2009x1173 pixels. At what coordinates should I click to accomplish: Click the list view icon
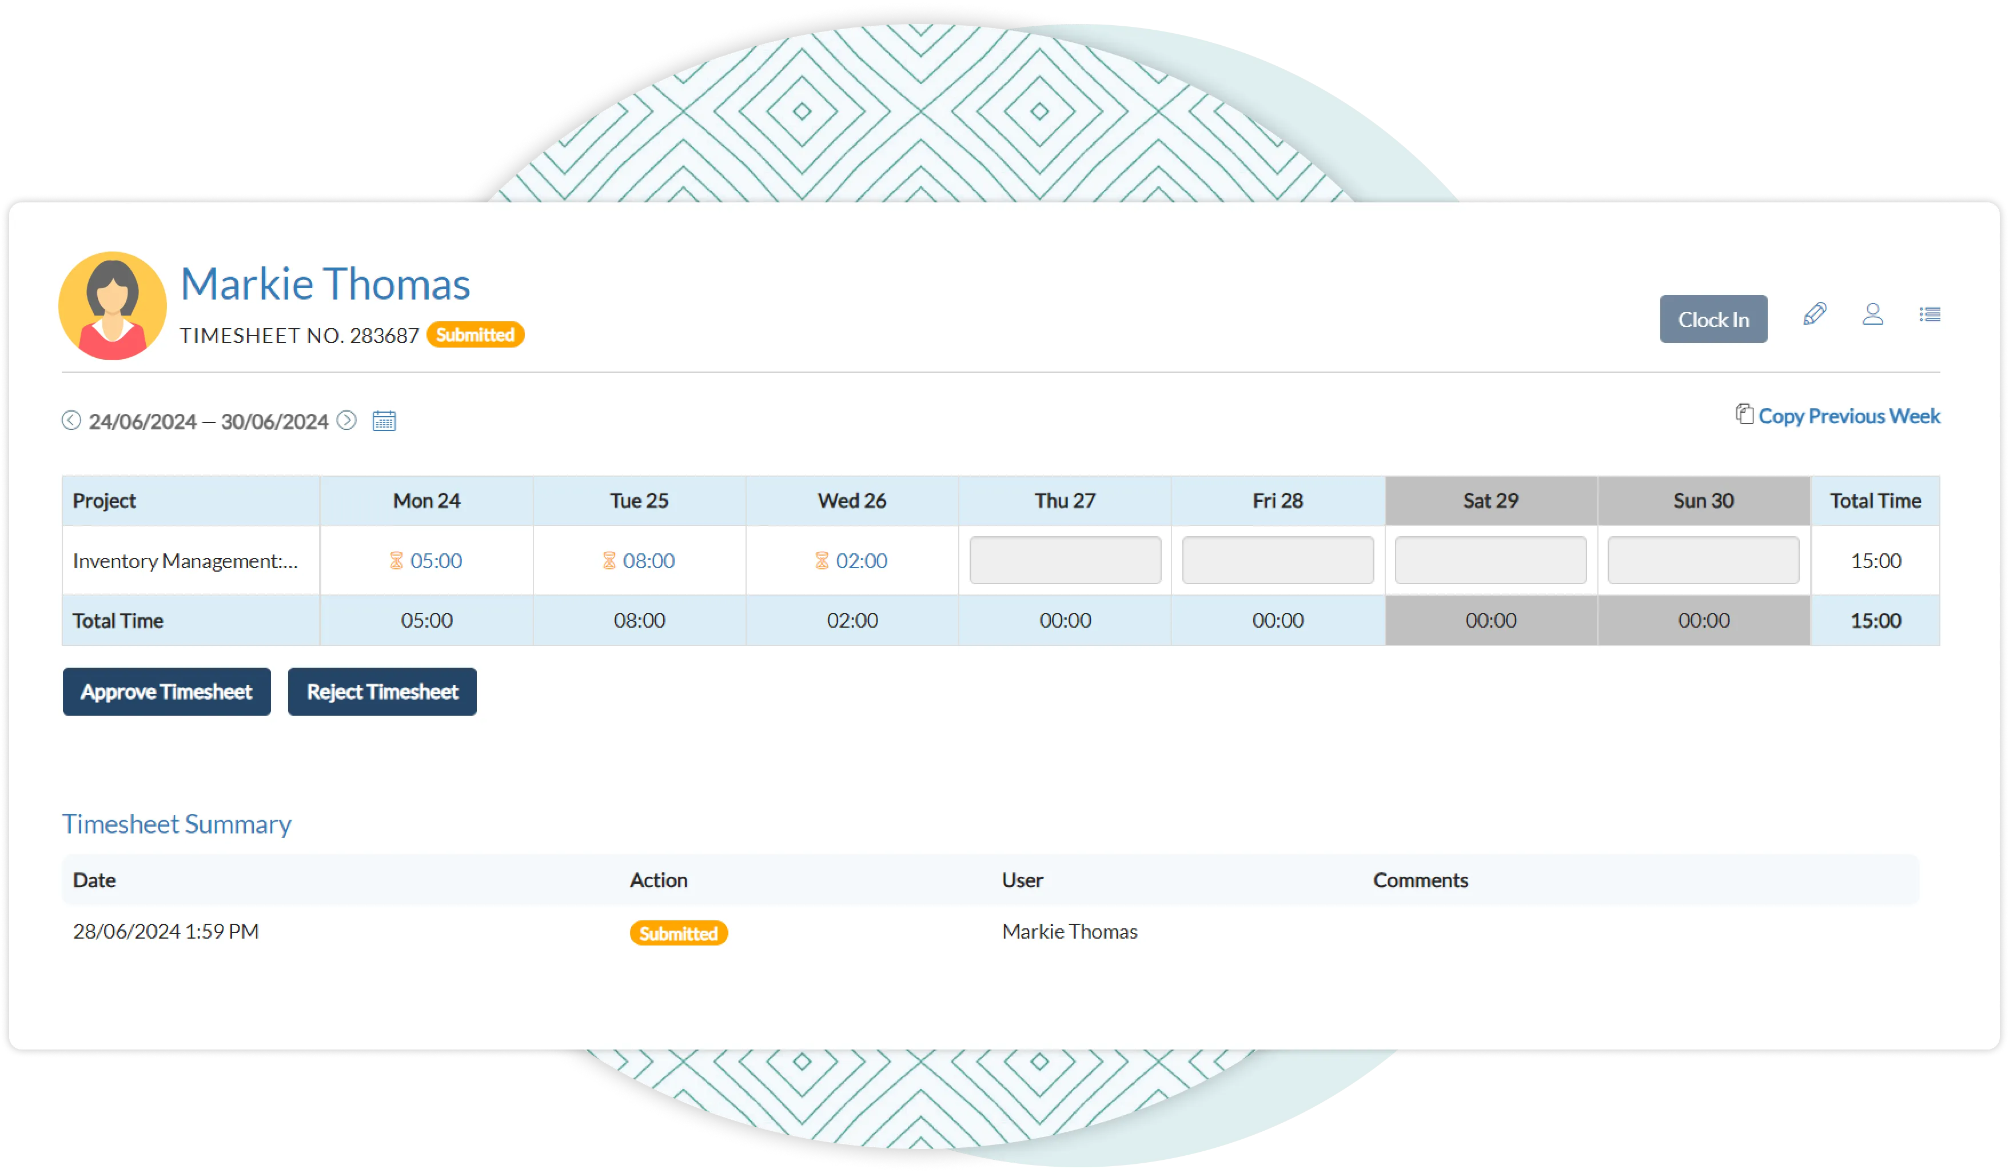point(1930,315)
